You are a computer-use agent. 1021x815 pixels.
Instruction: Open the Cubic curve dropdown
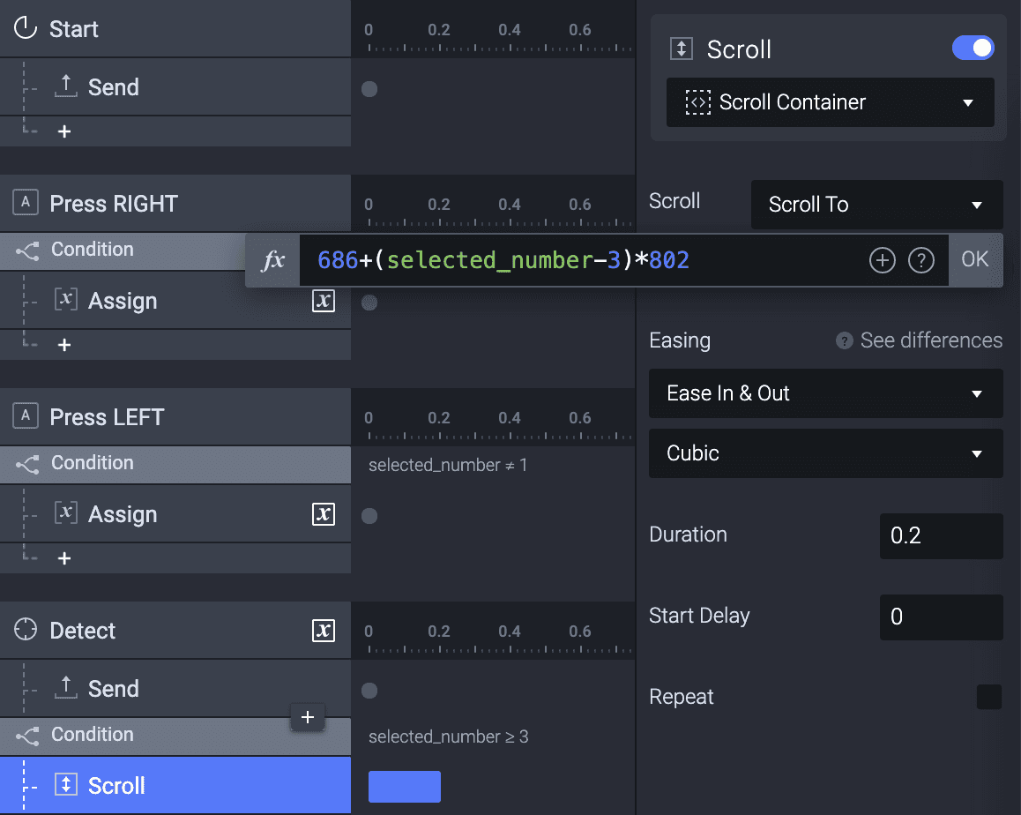click(825, 453)
